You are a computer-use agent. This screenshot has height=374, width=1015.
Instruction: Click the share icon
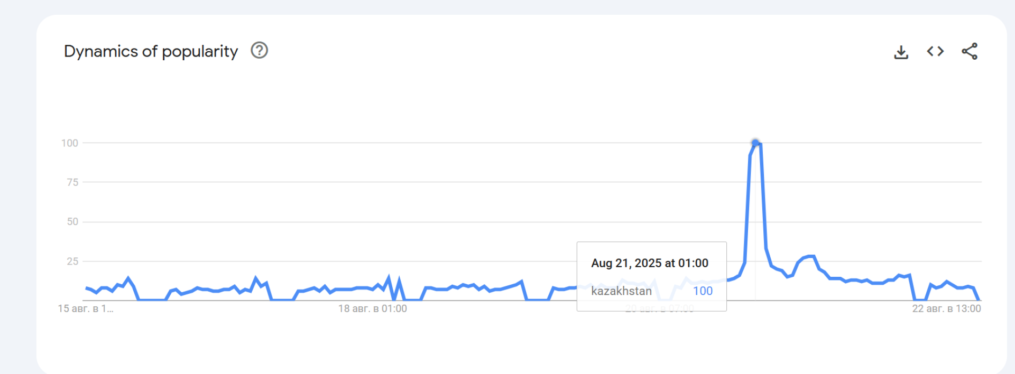pos(970,51)
